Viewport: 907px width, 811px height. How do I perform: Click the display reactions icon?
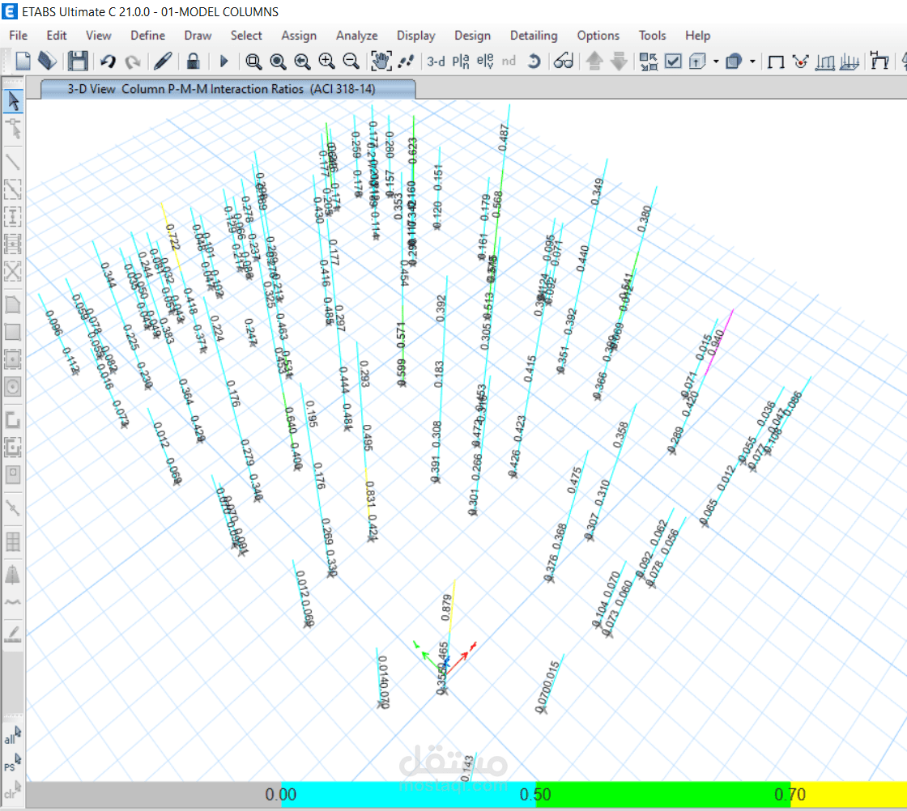point(800,62)
